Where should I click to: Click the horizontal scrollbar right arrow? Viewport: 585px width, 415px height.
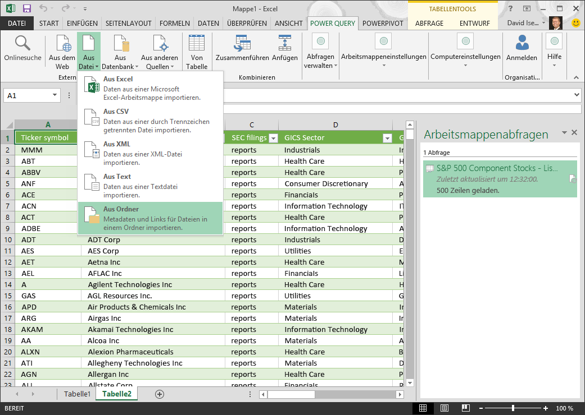(400, 394)
